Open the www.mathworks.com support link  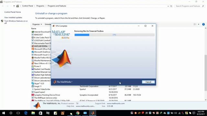pyautogui.click(x=116, y=103)
